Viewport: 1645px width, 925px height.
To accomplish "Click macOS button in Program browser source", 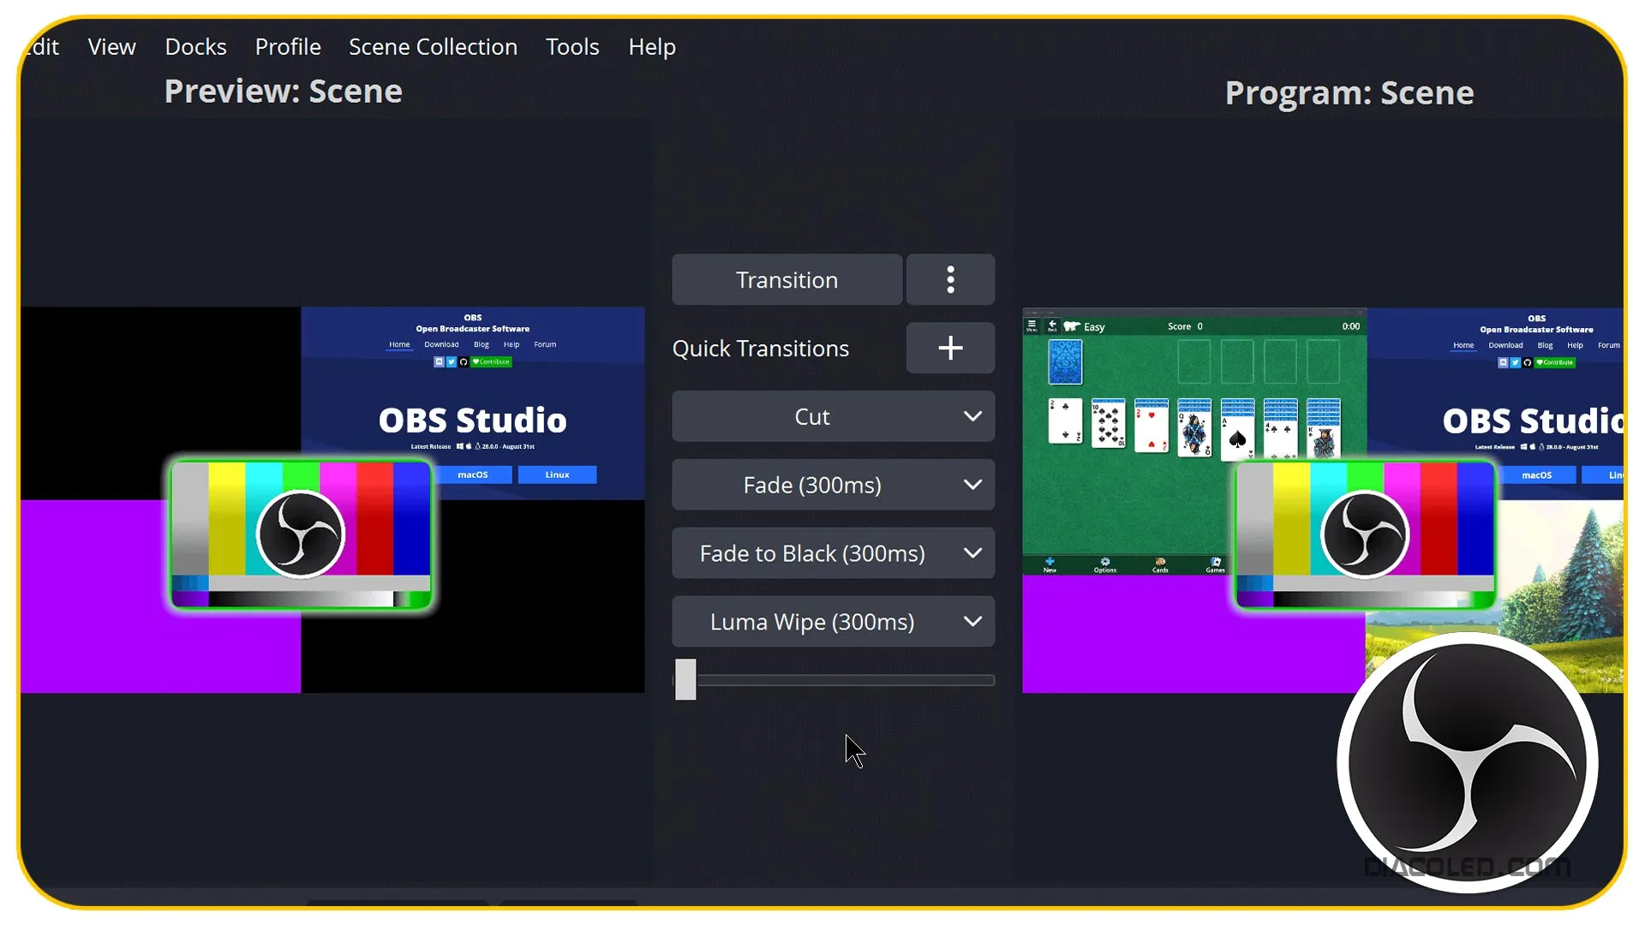I will coord(1537,475).
